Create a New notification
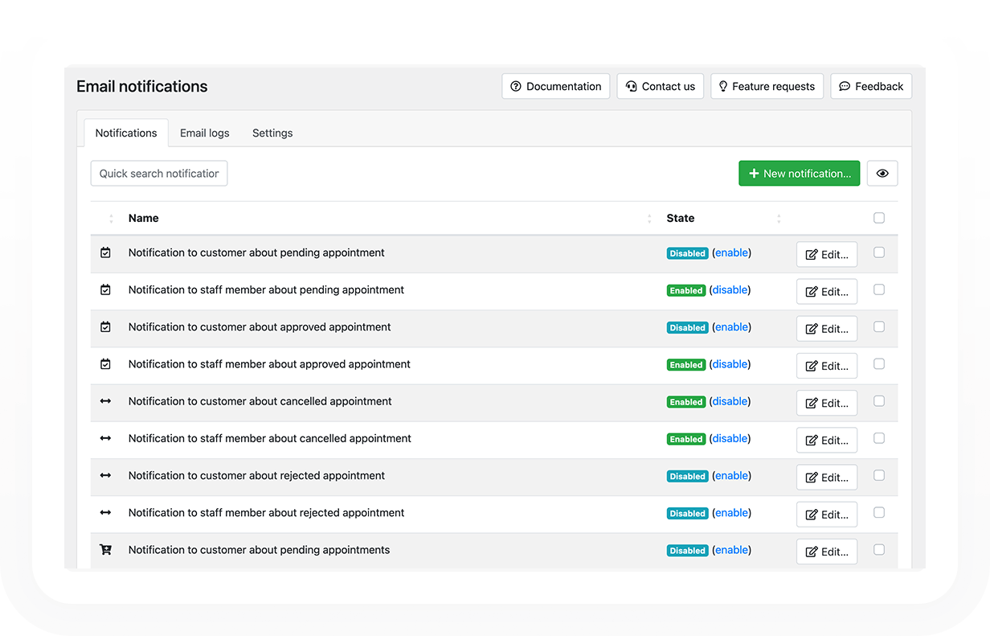The width and height of the screenshot is (990, 636). click(800, 174)
